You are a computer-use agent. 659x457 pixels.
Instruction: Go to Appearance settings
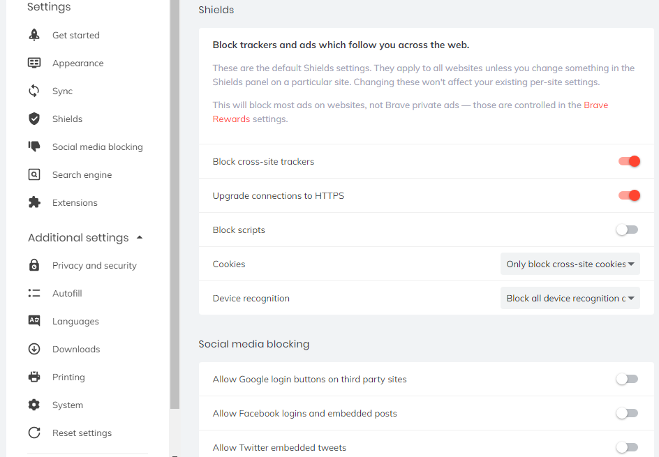coord(77,63)
